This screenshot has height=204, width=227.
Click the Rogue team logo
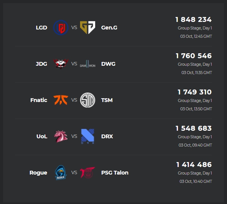click(60, 172)
